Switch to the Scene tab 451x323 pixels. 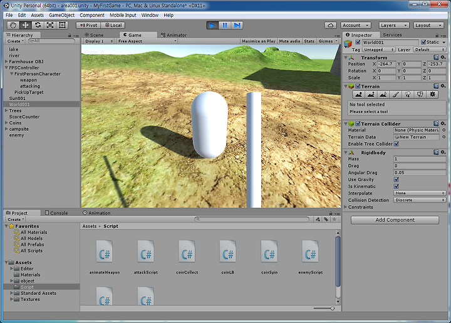[x=94, y=35]
